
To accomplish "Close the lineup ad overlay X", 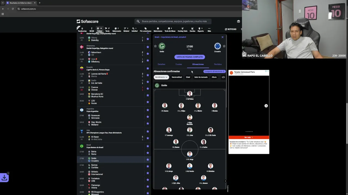I will pos(225,181).
